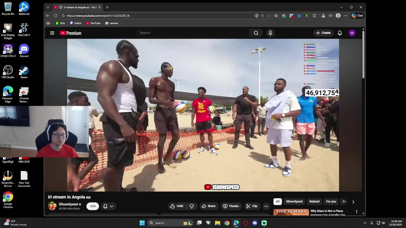
Task: Expand the subscription notification bell dropdown
Action: tap(108, 206)
